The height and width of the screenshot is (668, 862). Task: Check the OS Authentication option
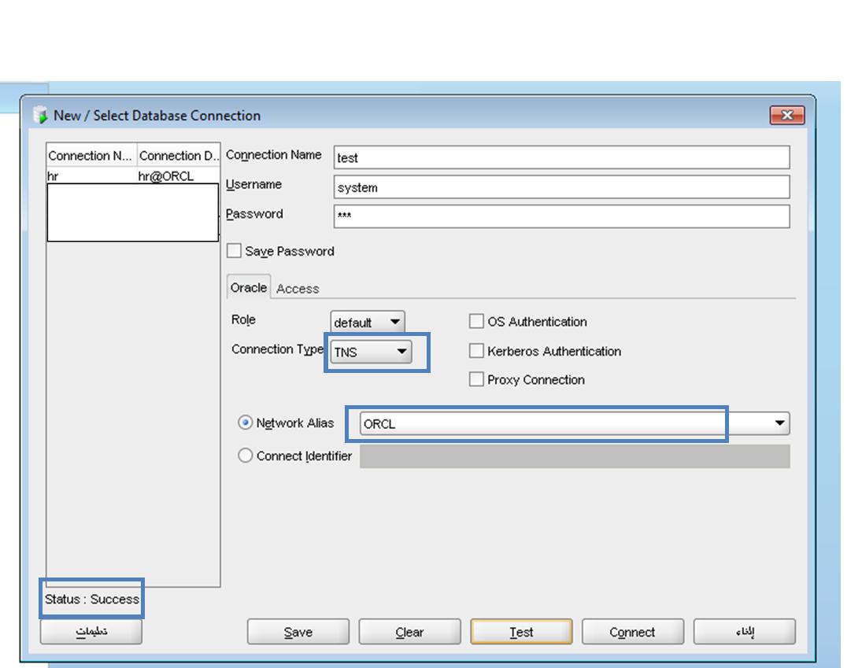point(476,322)
